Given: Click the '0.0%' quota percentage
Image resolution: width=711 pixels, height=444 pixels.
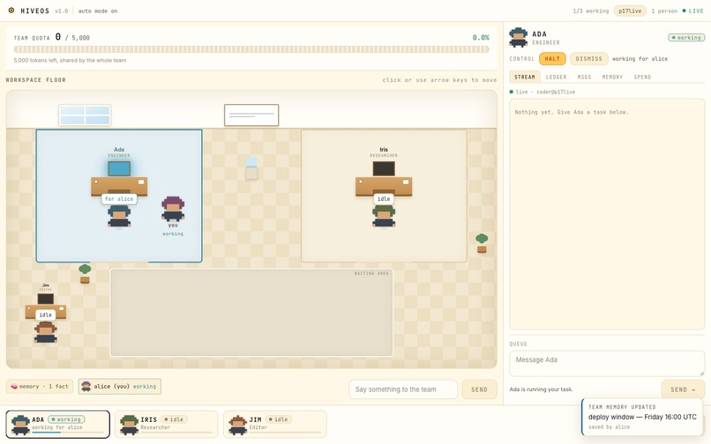Looking at the screenshot, I should [x=481, y=38].
